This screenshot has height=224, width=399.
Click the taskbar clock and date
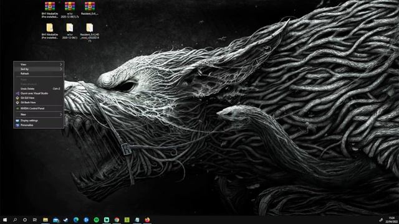pyautogui.click(x=392, y=220)
